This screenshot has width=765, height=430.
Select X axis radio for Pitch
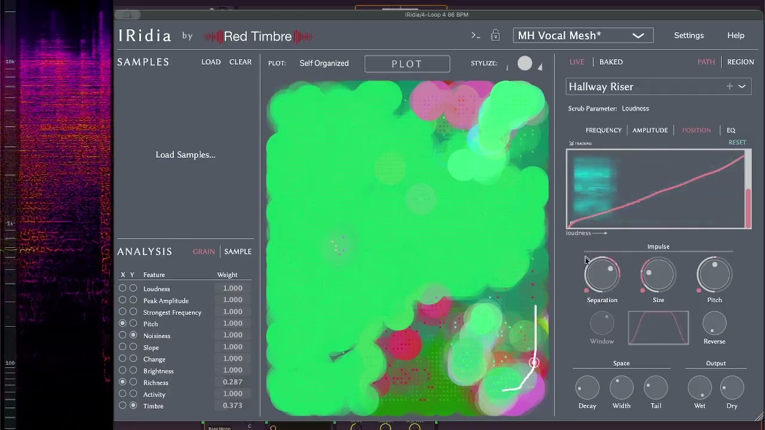click(123, 324)
